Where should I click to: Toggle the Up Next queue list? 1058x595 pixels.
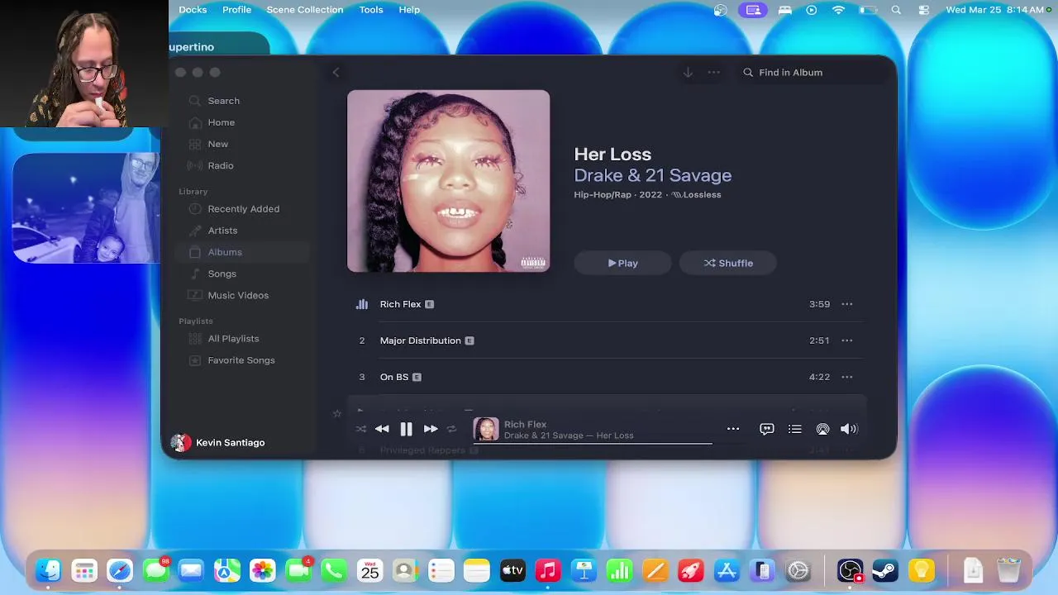795,429
